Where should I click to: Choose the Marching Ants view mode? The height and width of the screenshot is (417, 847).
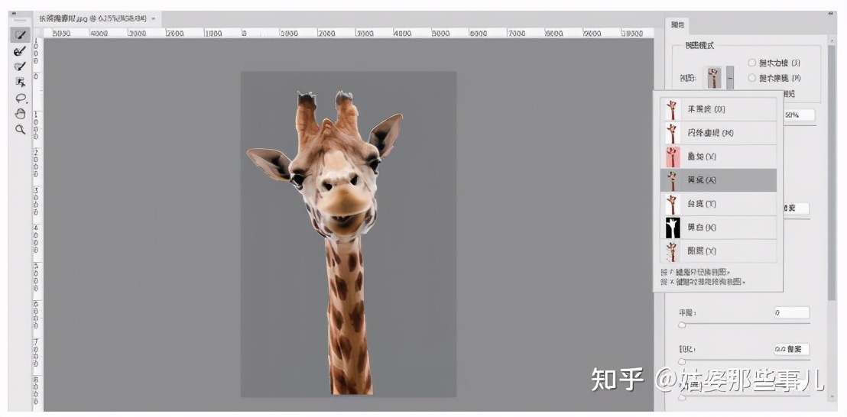point(719,133)
